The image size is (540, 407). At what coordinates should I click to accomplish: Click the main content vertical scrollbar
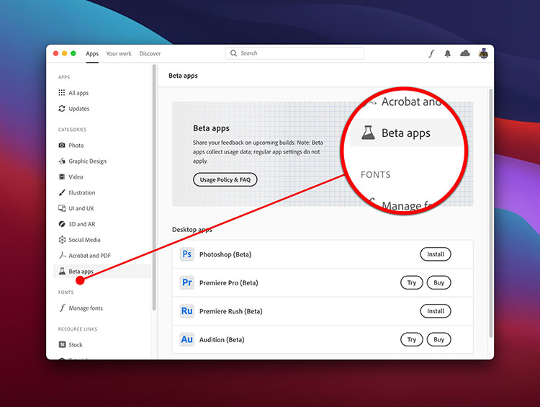point(491,213)
